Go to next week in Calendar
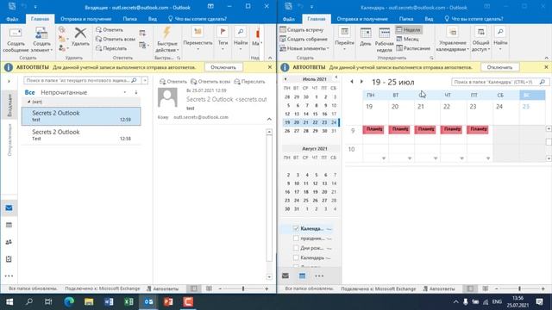Viewport: 552px width, 310px height. (361, 82)
